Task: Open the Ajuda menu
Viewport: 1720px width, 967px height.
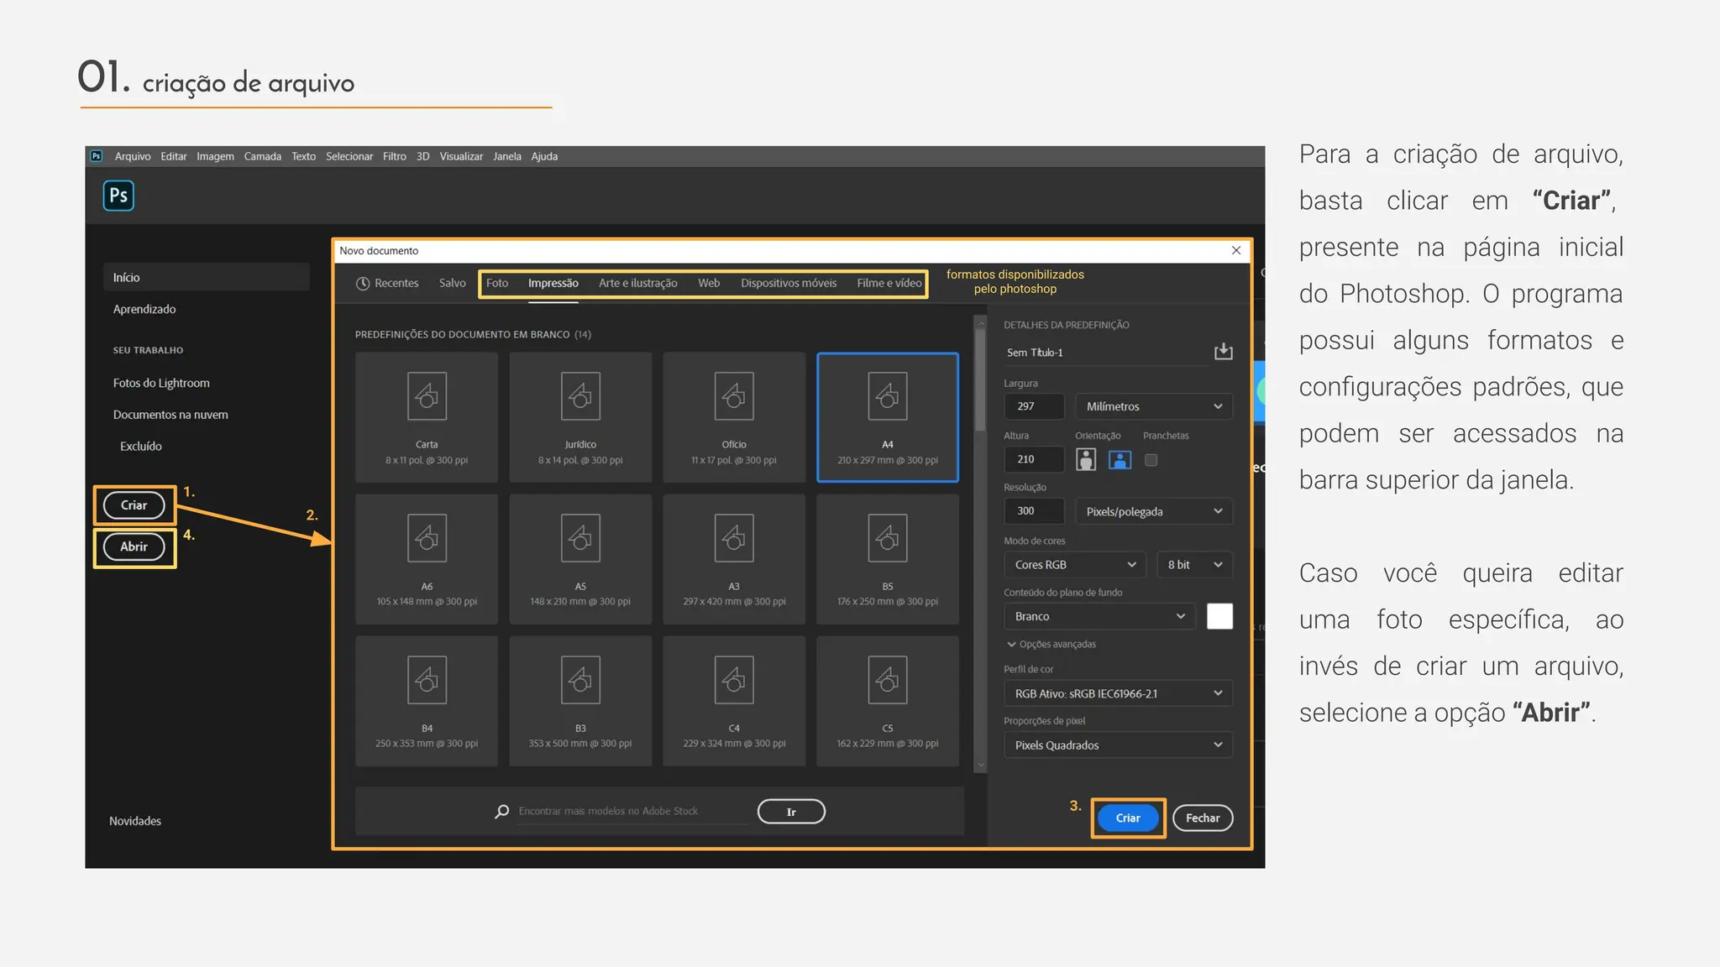Action: click(x=544, y=156)
